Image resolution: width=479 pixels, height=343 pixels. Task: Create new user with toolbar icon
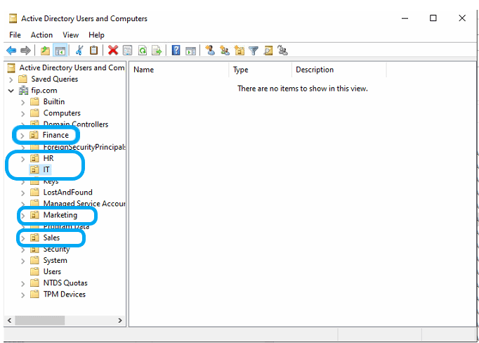click(x=209, y=51)
